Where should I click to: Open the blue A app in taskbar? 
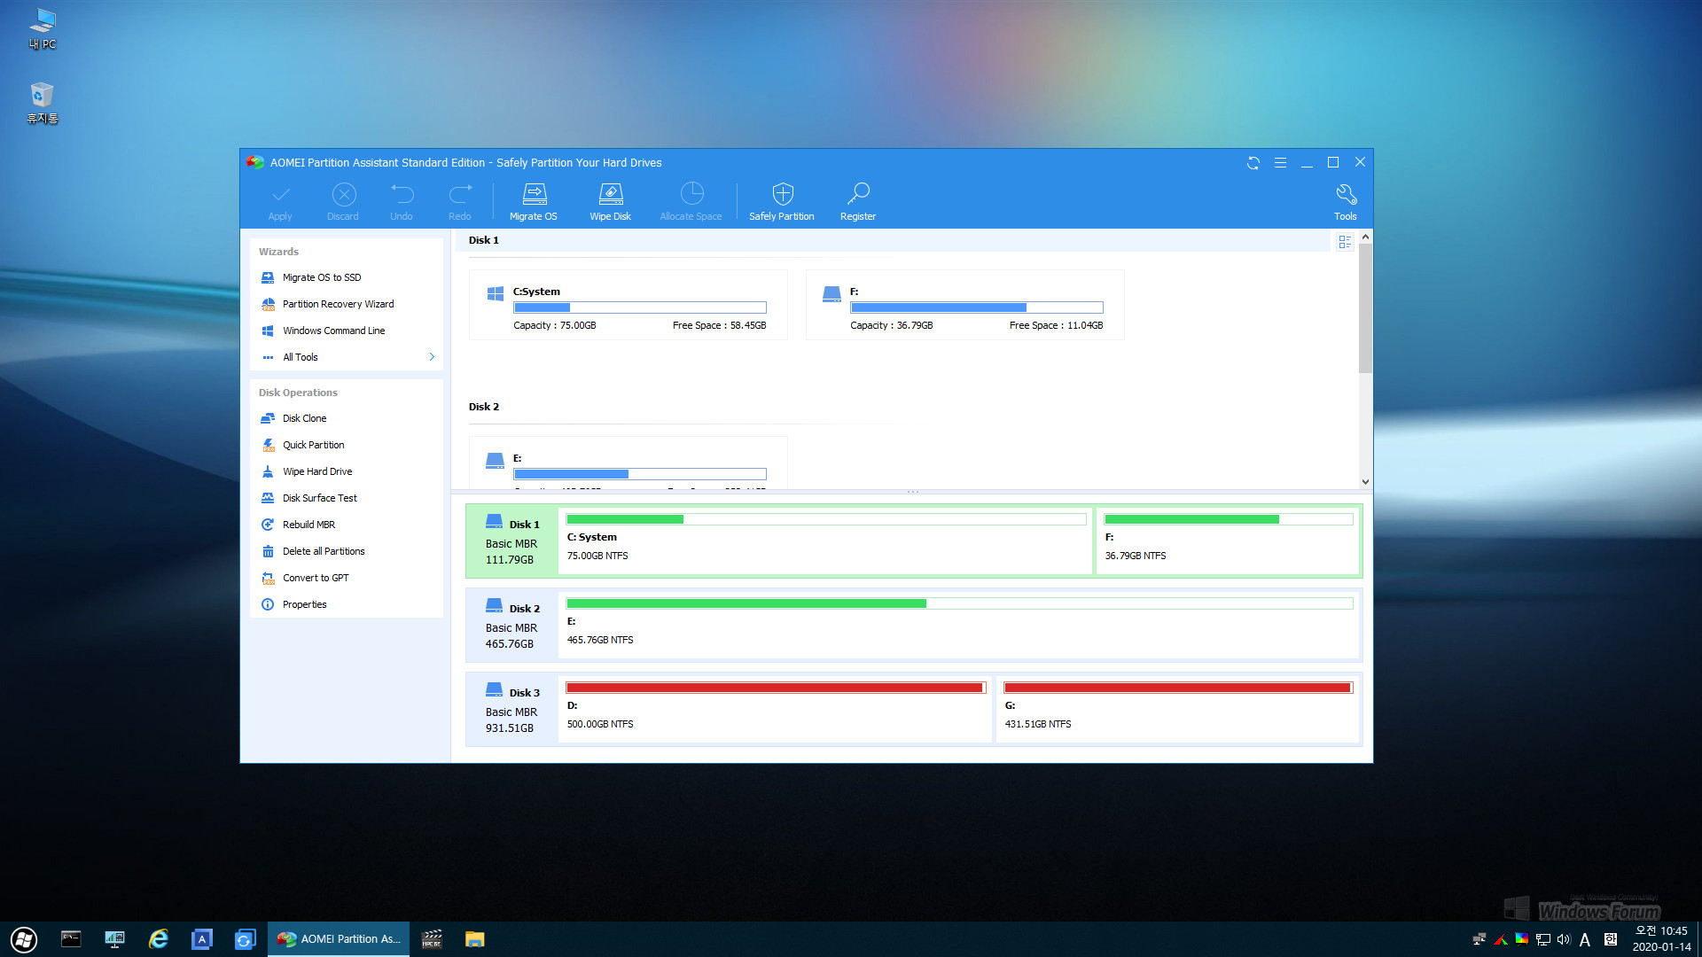(x=202, y=939)
